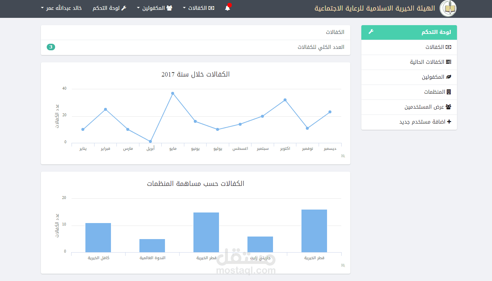Click the plus icon beside اضافة مستخدم جديد
The height and width of the screenshot is (281, 492).
[449, 122]
